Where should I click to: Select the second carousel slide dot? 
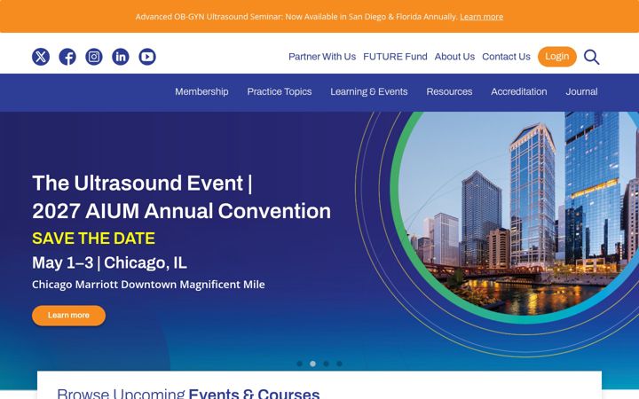(x=312, y=364)
